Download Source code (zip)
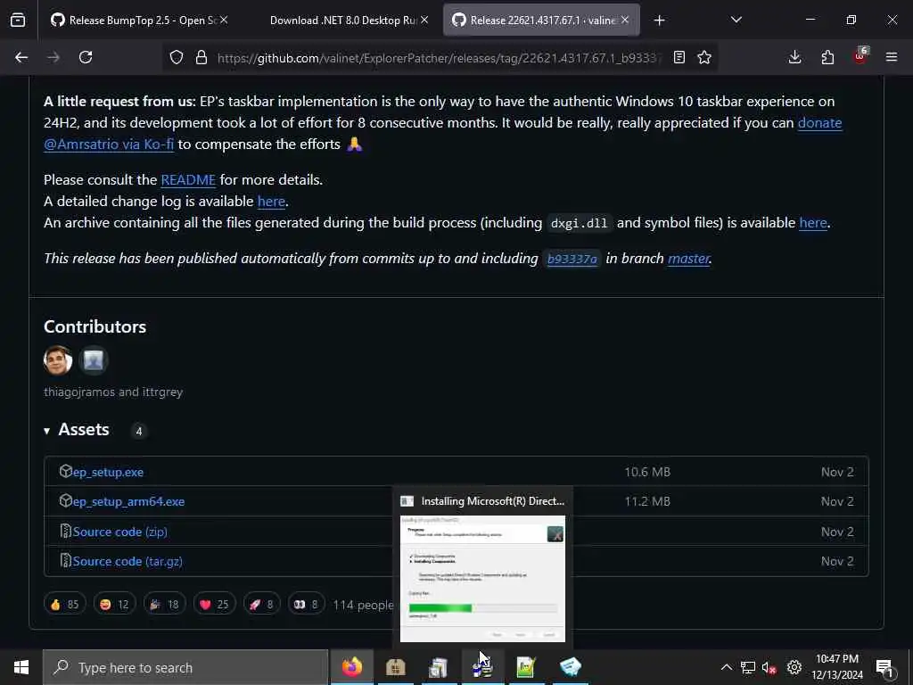913x685 pixels. (120, 532)
